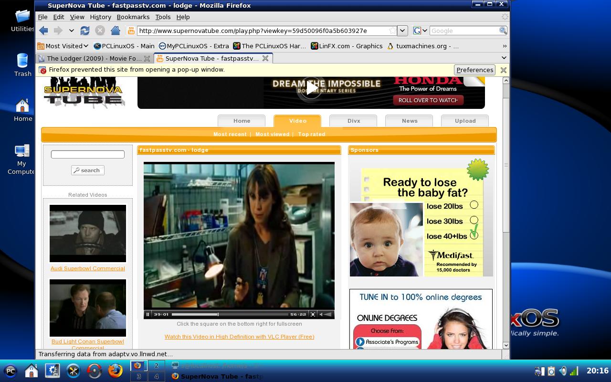Expand the URL bar history dropdown
The image size is (611, 382).
(x=402, y=31)
